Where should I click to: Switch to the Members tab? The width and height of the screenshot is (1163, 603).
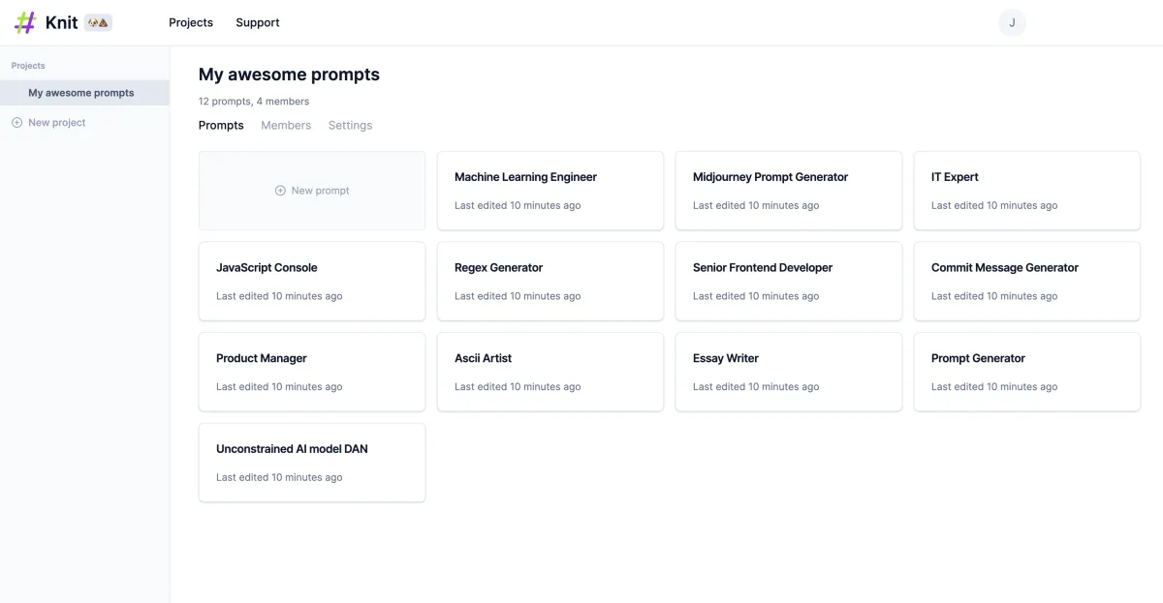click(x=286, y=125)
